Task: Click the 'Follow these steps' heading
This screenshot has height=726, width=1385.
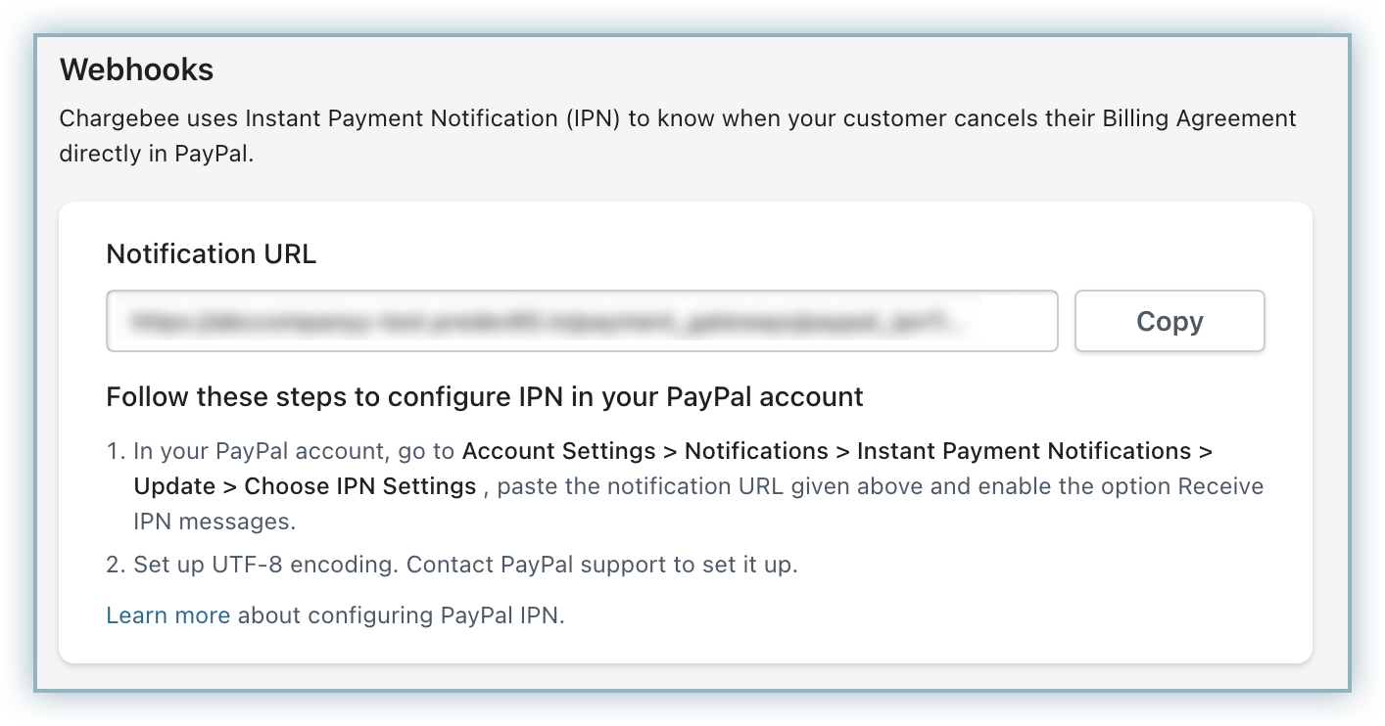Action: pyautogui.click(x=484, y=397)
